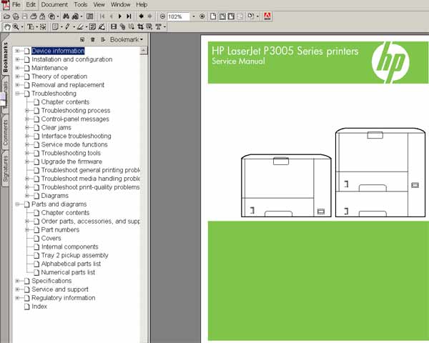Open the Edit menu

tap(31, 4)
